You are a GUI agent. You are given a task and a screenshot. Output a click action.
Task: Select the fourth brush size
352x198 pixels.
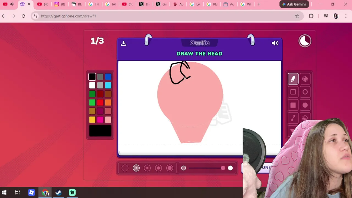pyautogui.click(x=158, y=168)
